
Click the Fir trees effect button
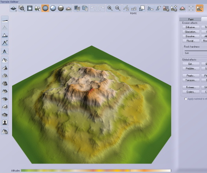click(191, 87)
